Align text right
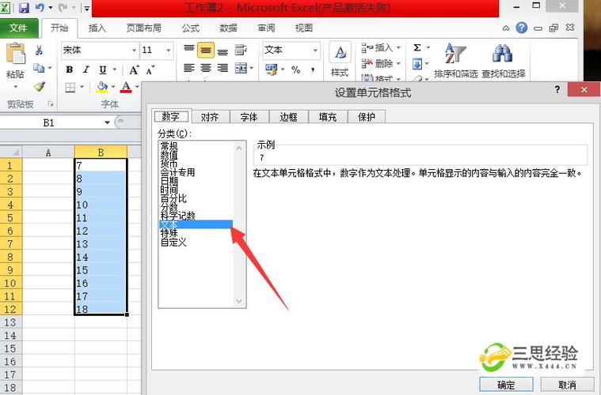601x395 pixels. click(223, 68)
